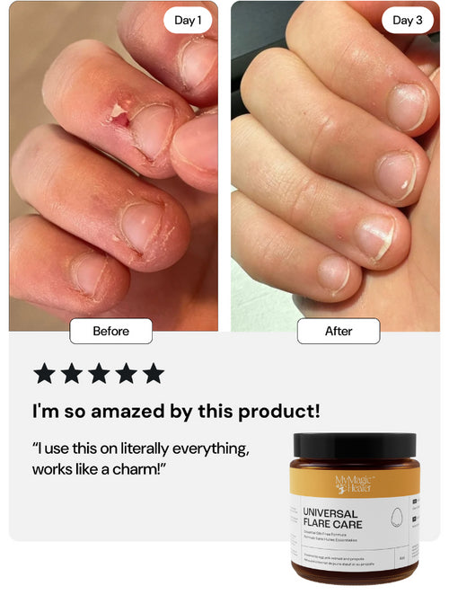Image resolution: width=449 pixels, height=595 pixels.
Task: Click the "I'm so amazed by this product!" headline
Action: click(x=176, y=412)
